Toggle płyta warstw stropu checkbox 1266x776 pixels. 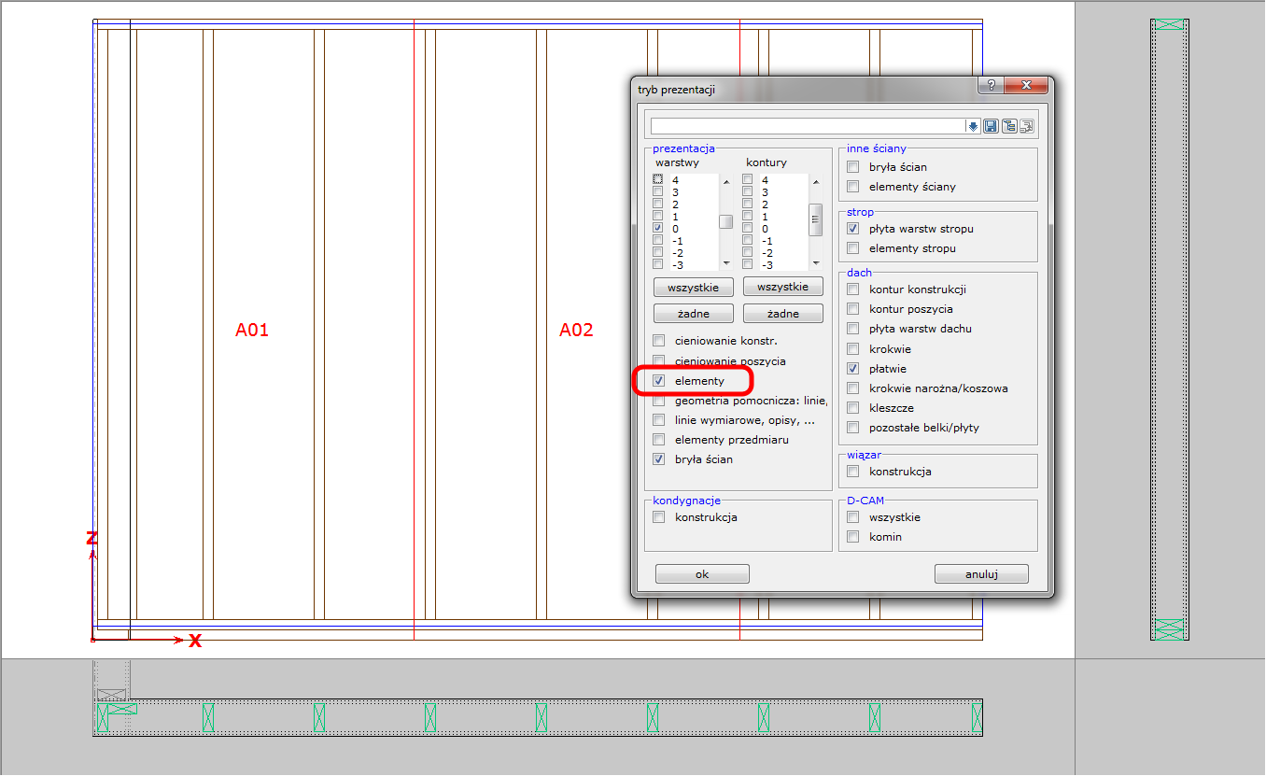point(853,229)
